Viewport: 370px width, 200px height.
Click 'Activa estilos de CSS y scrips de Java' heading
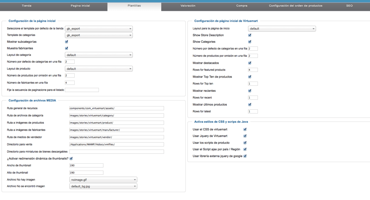click(221, 122)
